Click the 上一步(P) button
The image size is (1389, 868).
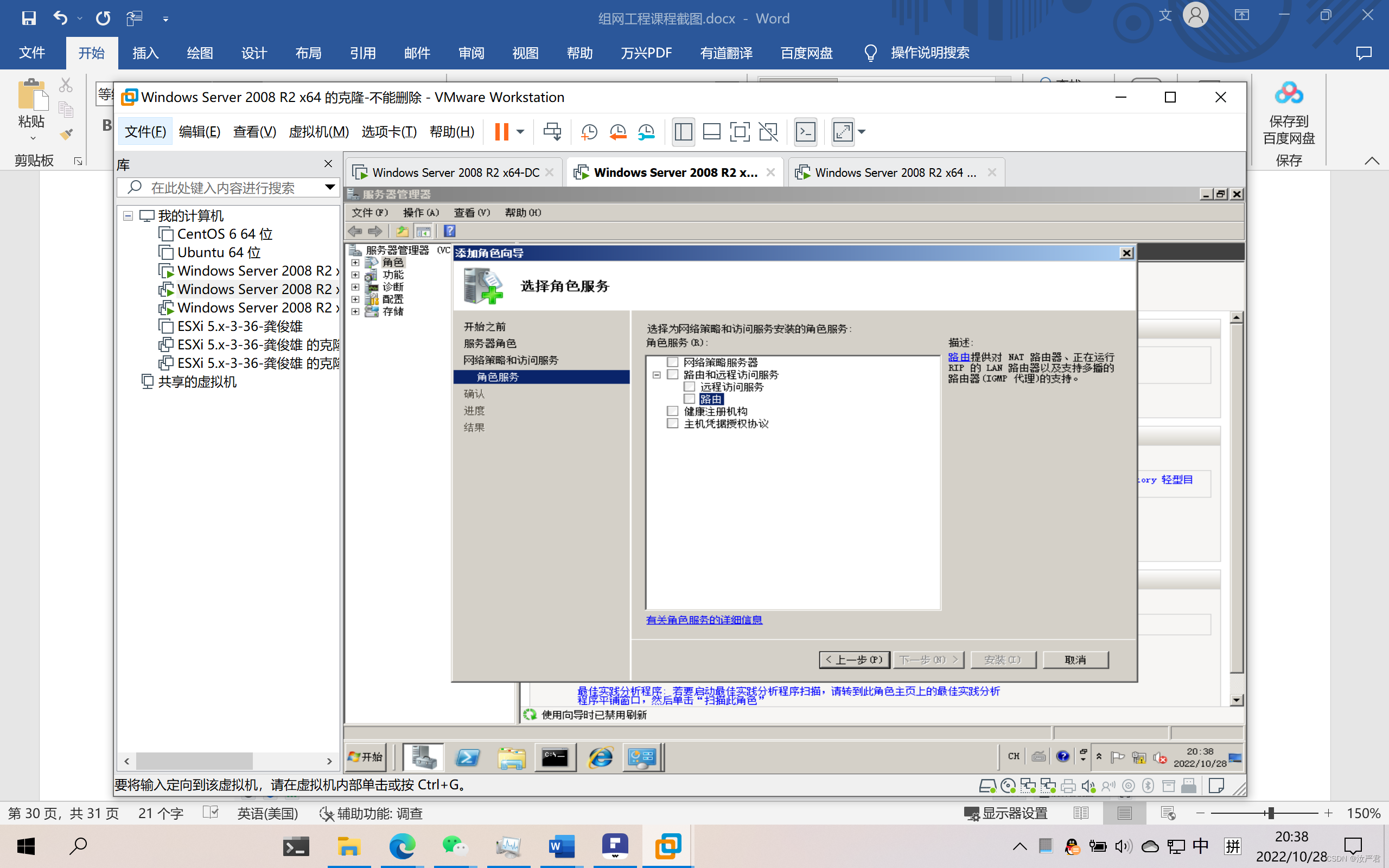(x=854, y=660)
